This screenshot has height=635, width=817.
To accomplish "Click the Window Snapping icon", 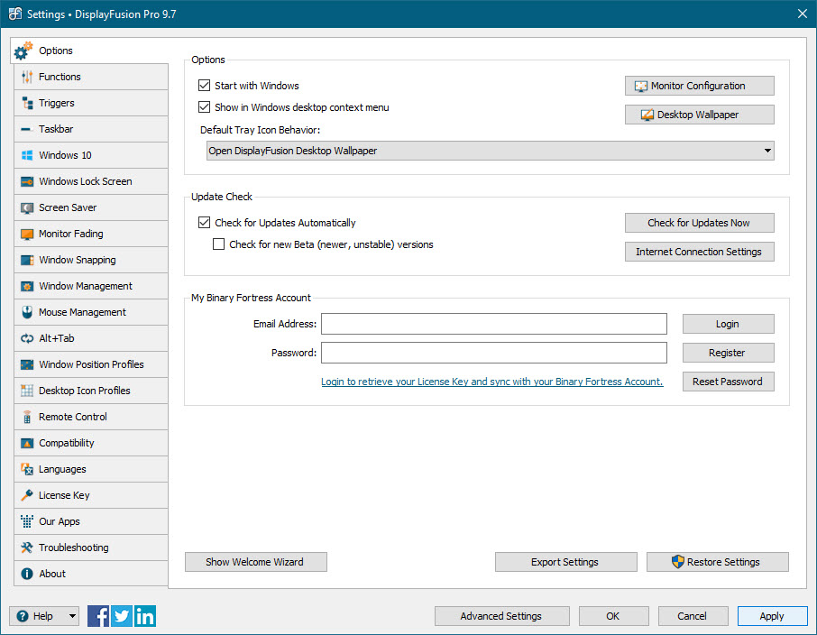I will (27, 260).
